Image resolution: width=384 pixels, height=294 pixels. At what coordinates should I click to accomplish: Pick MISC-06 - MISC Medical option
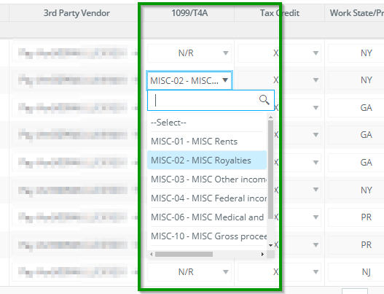207,217
